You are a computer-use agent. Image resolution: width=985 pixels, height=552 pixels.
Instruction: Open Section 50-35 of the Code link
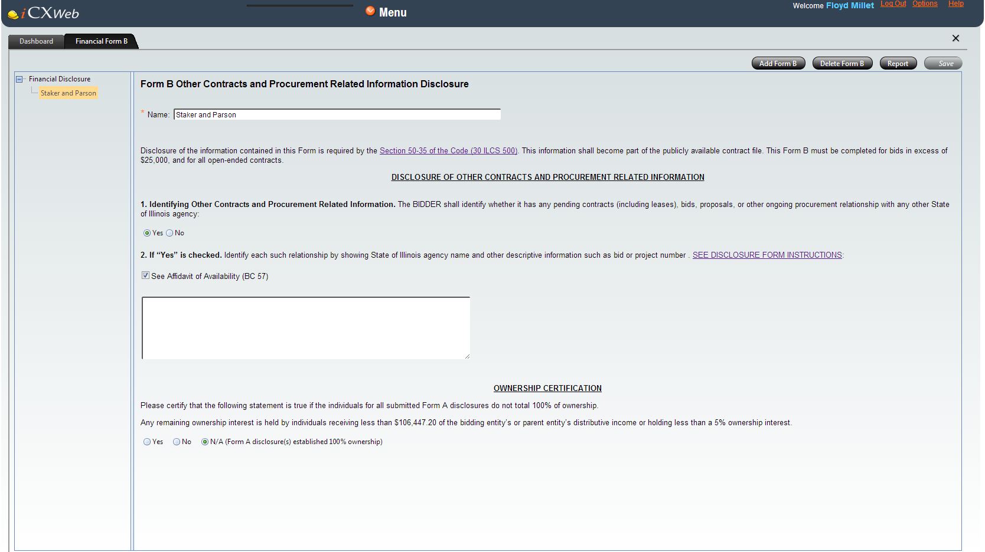(448, 151)
